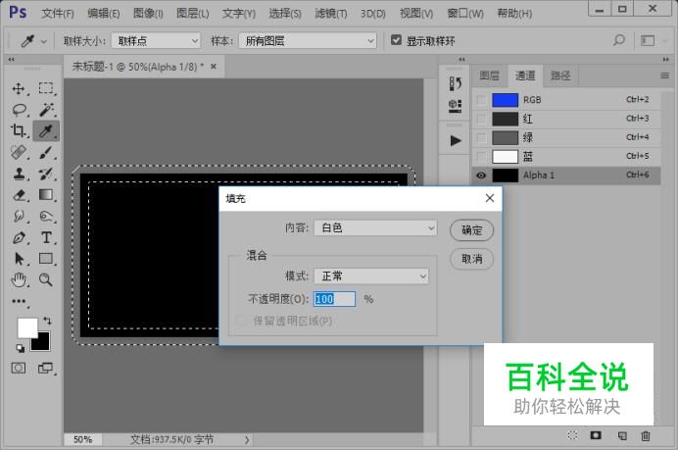Click the white foreground color swatch
678x450 pixels.
tap(25, 326)
